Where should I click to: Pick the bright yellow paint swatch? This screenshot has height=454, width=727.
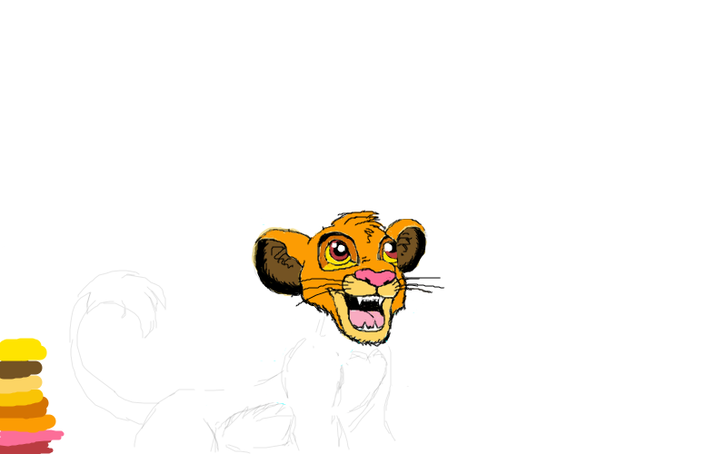(x=21, y=350)
